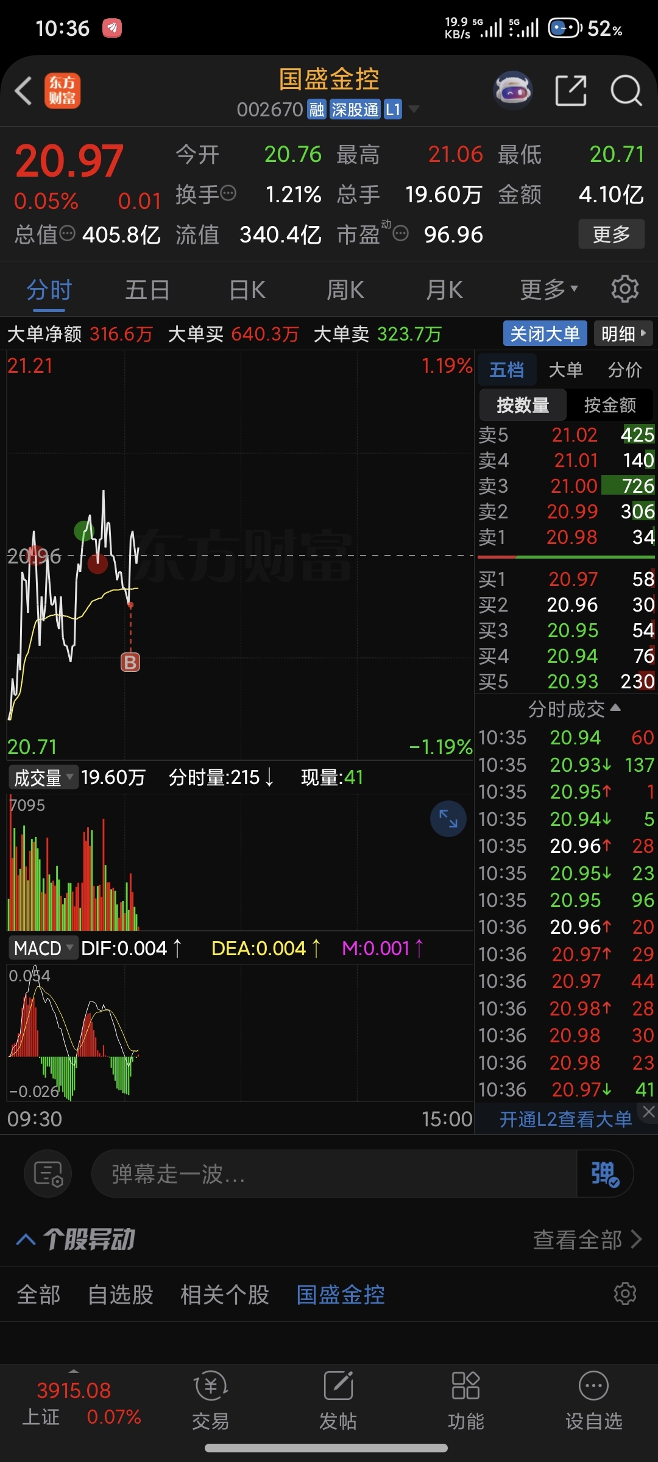Open 更多 chart period dropdown
Screen dimensions: 658x1462
[549, 290]
